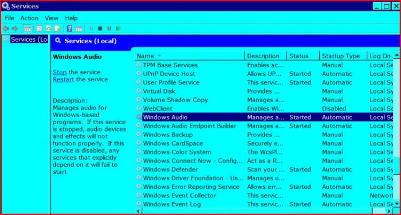
Task: Click the gear icon beside WebClient
Action: 139,109
